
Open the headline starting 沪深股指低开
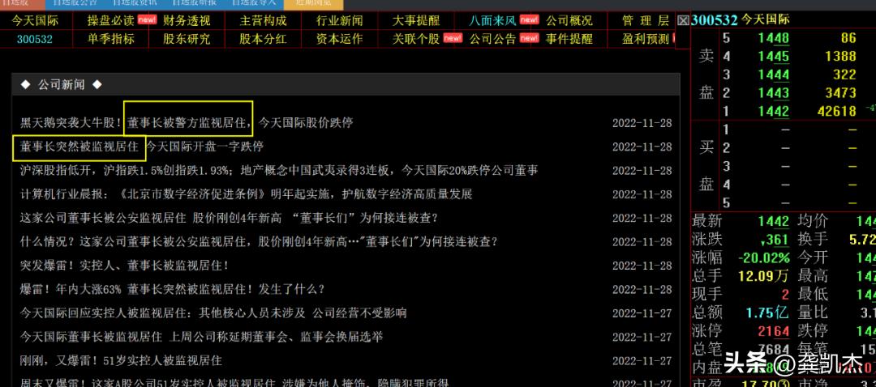(279, 171)
